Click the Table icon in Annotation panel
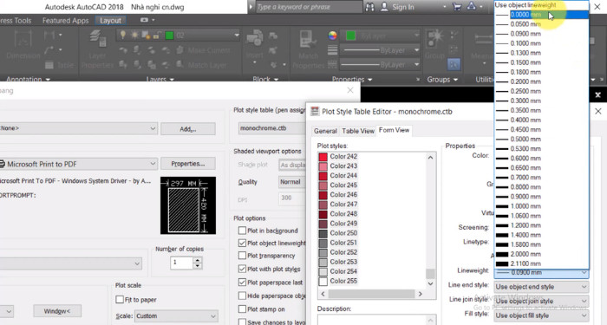Viewport: 607px width, 325px height. tap(49, 65)
